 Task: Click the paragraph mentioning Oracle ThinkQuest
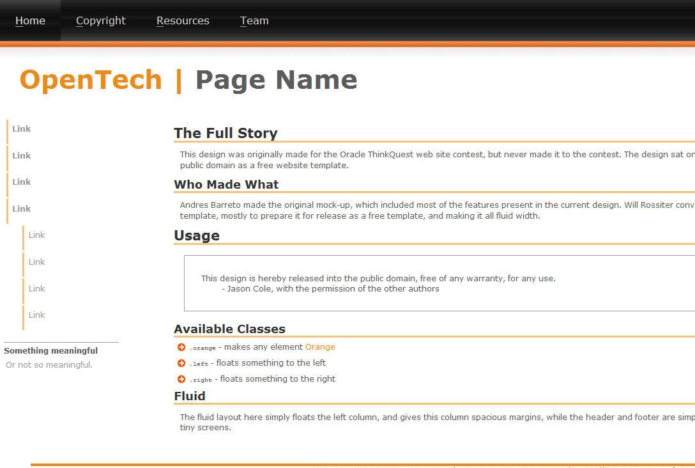pos(438,160)
